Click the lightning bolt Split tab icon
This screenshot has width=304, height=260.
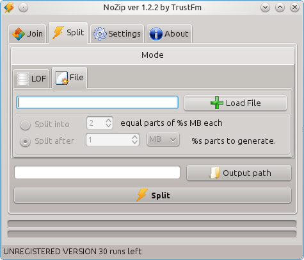(58, 32)
